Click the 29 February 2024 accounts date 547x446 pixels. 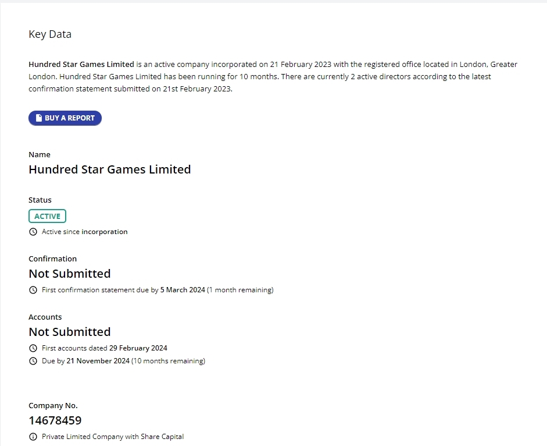pyautogui.click(x=138, y=348)
